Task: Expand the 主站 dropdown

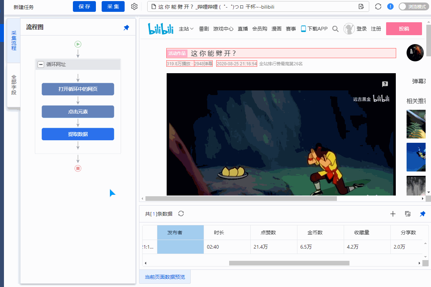Action: pos(186,29)
